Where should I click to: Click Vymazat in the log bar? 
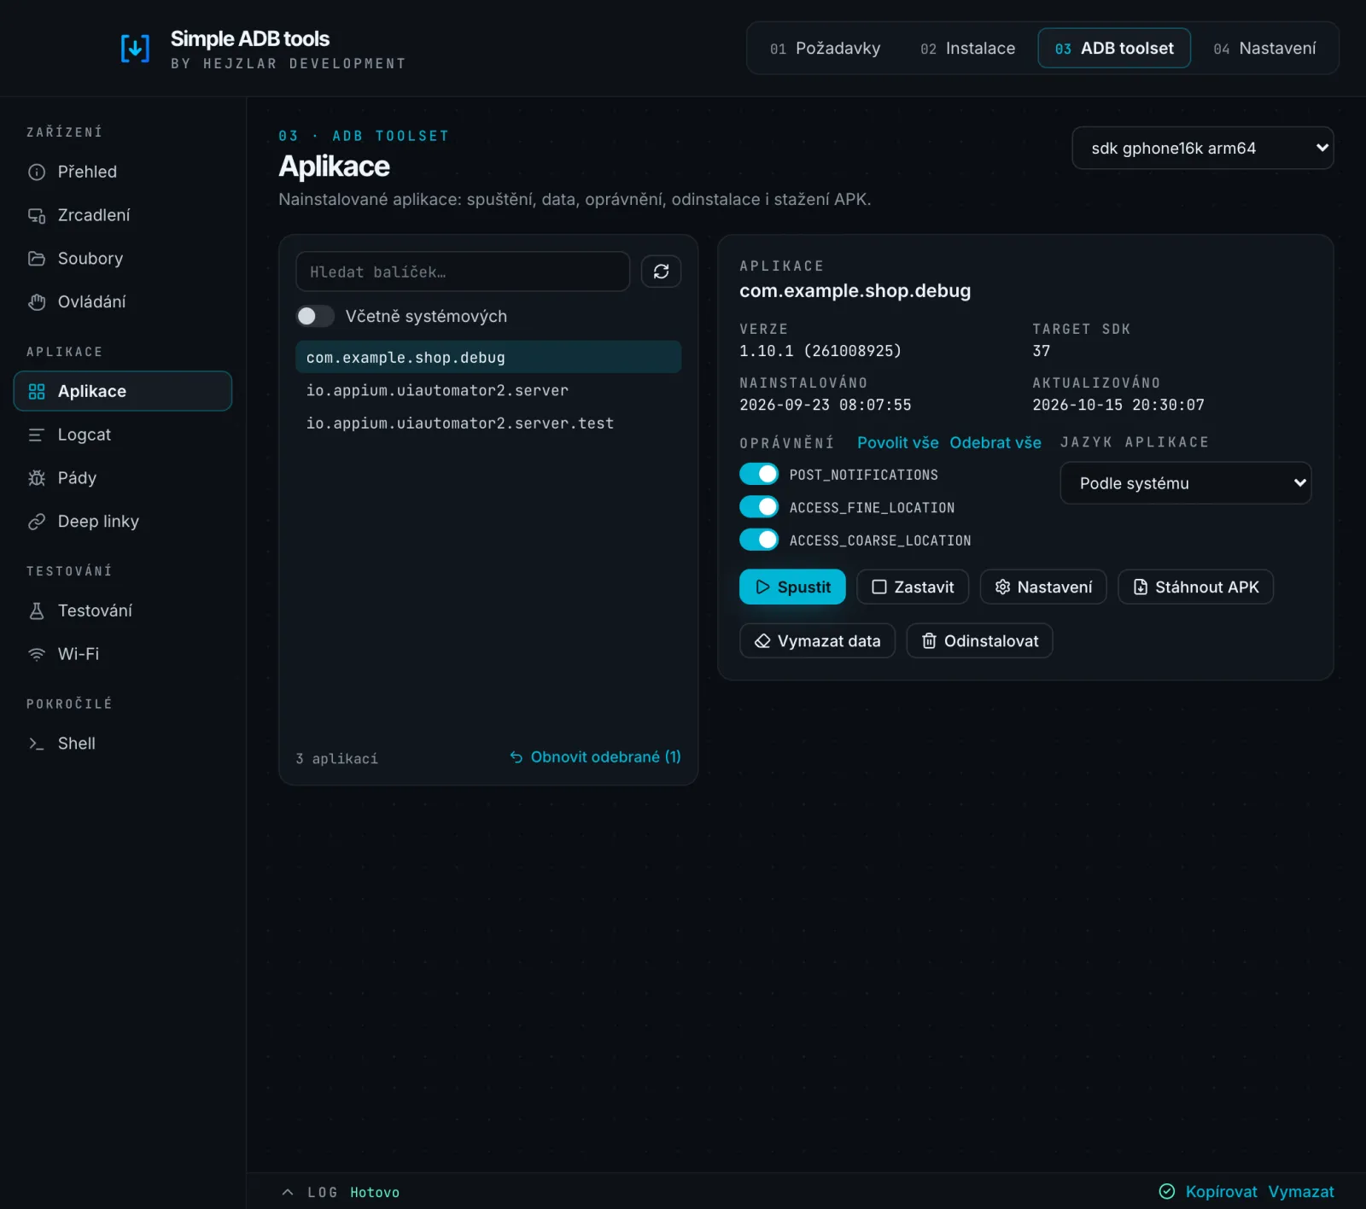[x=1301, y=1191]
